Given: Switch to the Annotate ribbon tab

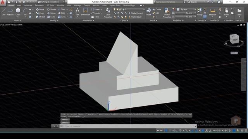Looking at the screenshot, I should (x=28, y=5).
